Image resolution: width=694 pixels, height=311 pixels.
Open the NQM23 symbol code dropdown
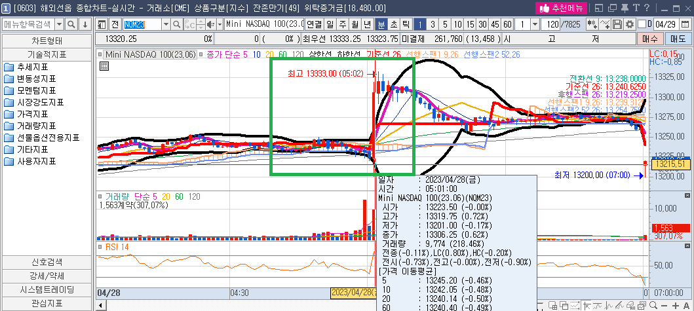click(x=166, y=24)
